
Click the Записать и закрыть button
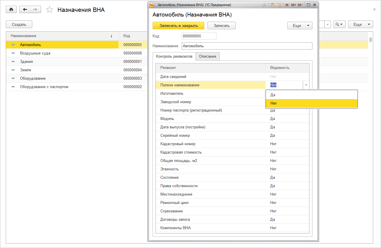tap(178, 25)
